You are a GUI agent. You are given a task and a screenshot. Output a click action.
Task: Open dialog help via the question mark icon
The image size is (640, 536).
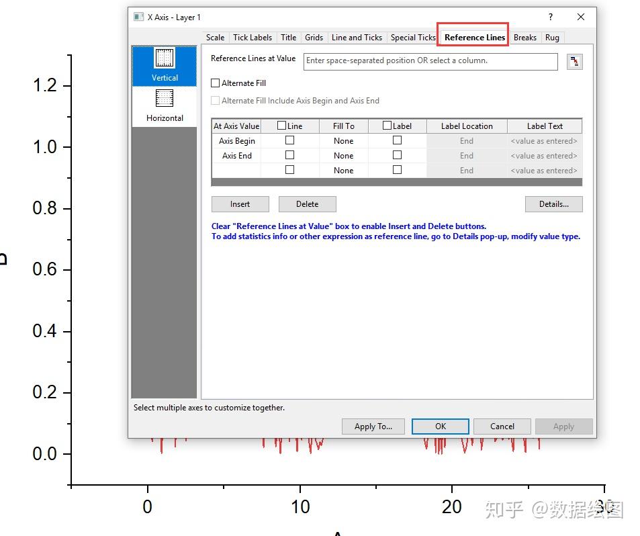coord(550,17)
